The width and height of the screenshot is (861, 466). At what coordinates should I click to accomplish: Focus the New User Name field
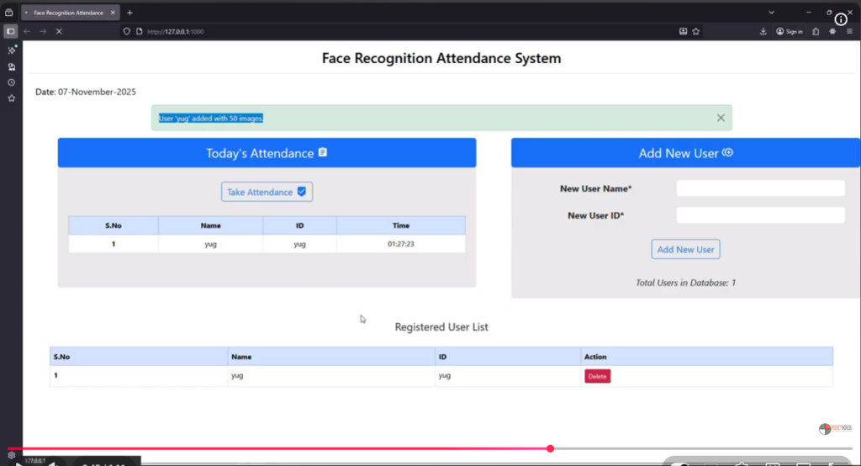[760, 188]
